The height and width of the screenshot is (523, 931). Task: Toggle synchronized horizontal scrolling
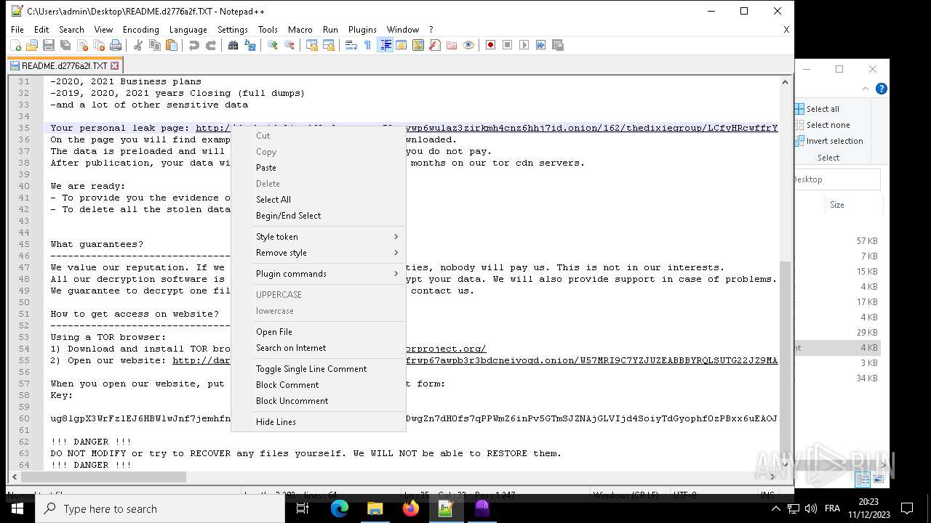[329, 45]
